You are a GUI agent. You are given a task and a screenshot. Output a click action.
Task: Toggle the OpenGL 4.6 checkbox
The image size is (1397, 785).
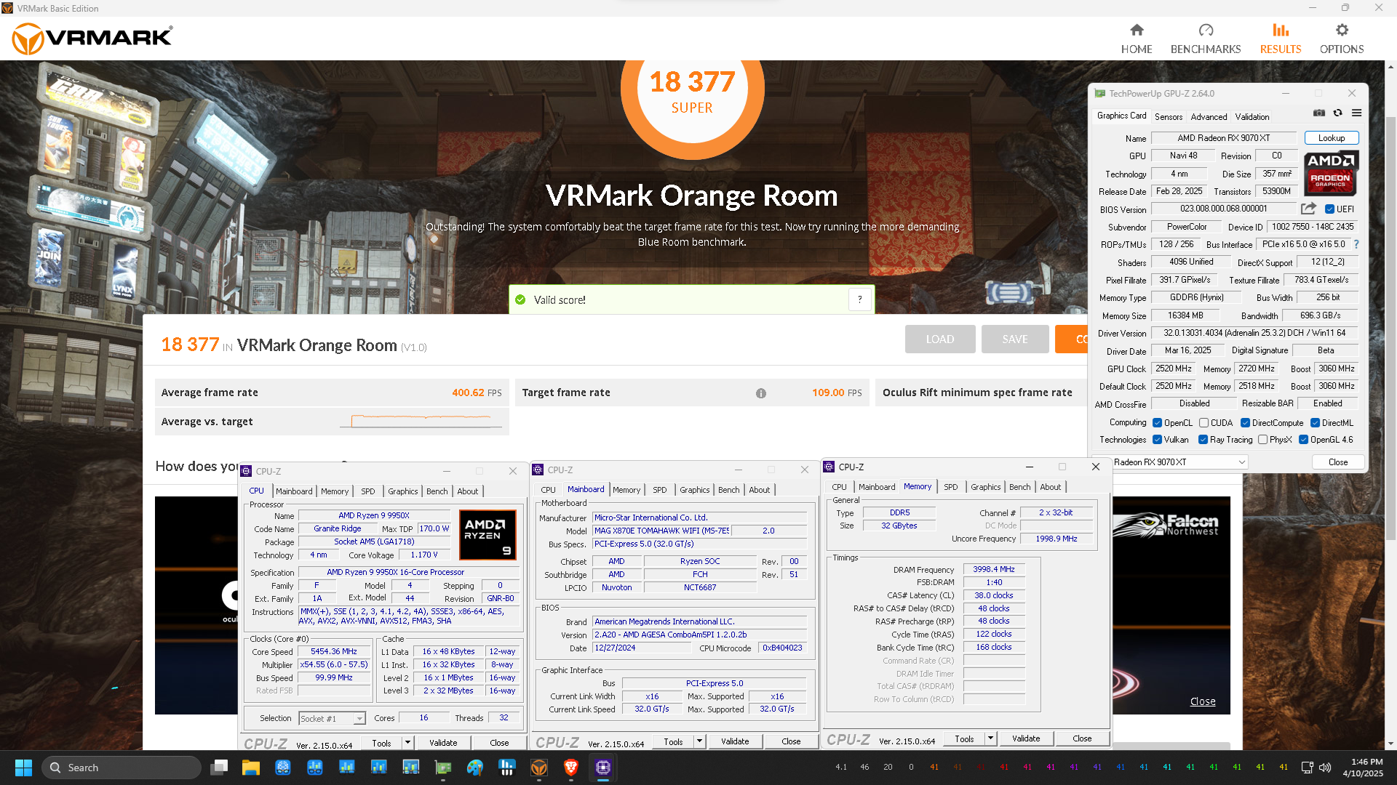click(1303, 440)
